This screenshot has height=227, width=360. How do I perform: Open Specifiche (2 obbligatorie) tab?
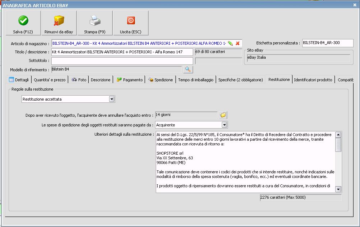click(x=240, y=80)
